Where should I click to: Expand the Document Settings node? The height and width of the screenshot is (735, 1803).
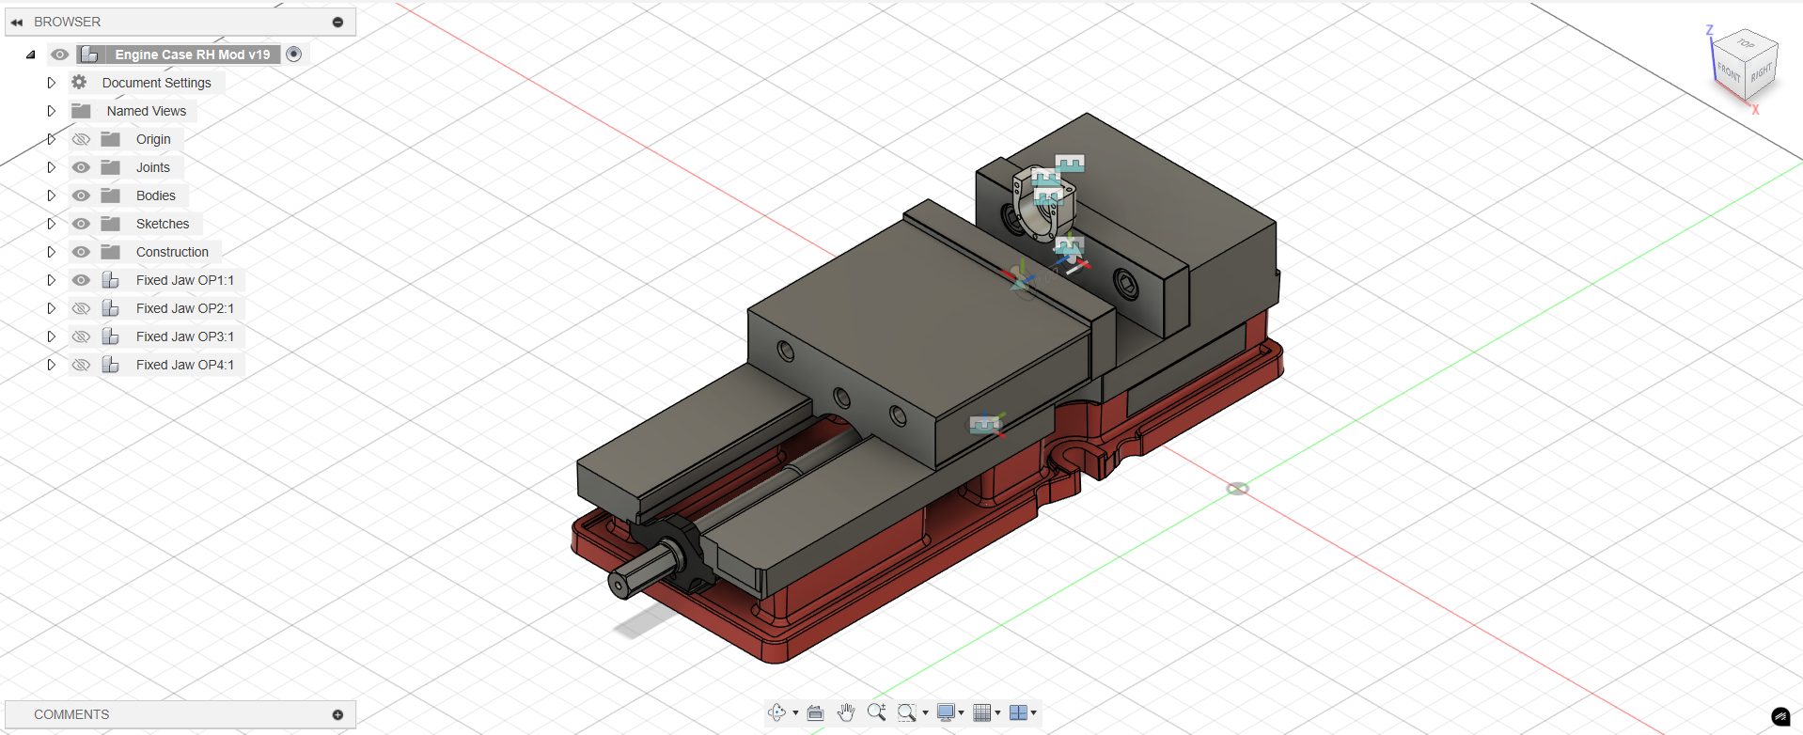(52, 83)
